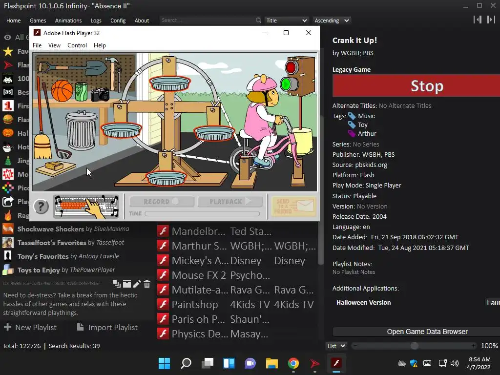Collapse the left sidebar toggle icon
Viewport: 500px width, 375px height.
click(478, 20)
